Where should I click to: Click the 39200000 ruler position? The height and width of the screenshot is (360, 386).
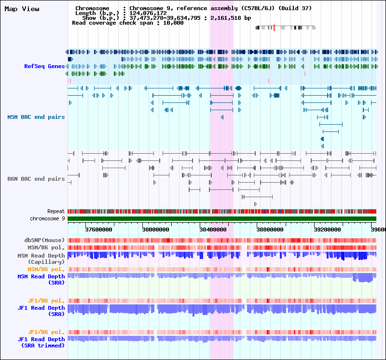pos(328,230)
